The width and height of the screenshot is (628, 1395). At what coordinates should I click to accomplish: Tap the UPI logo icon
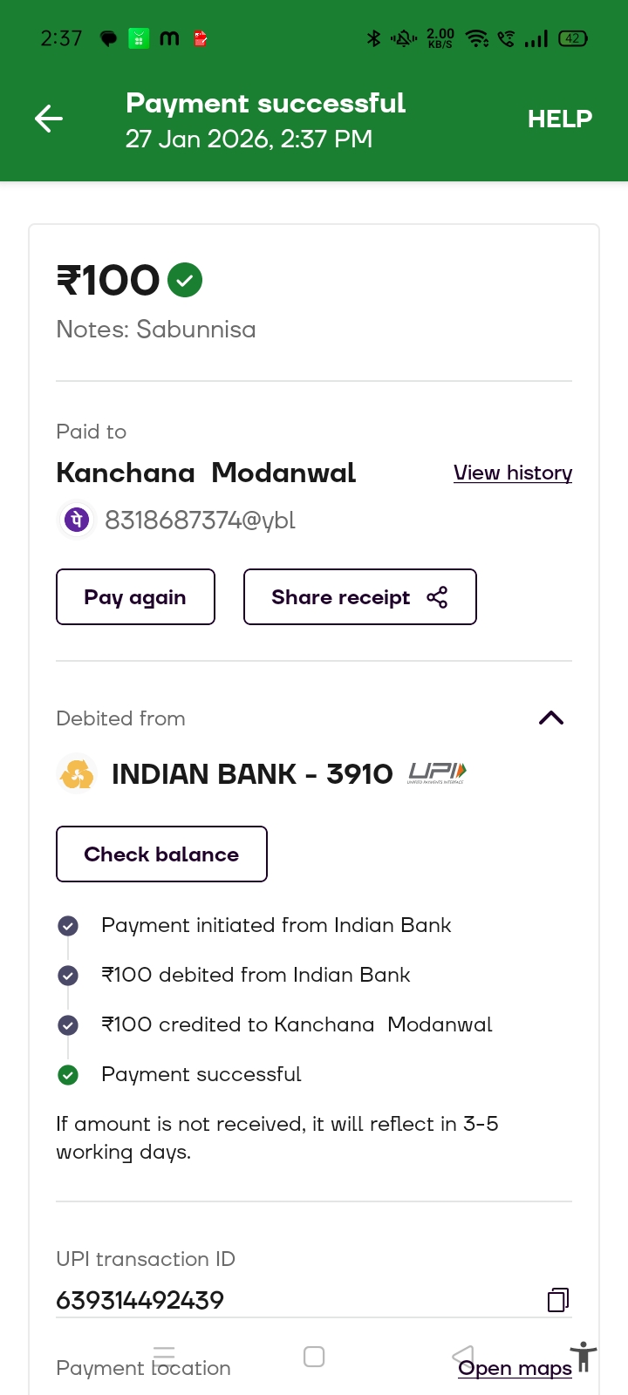[x=437, y=772]
